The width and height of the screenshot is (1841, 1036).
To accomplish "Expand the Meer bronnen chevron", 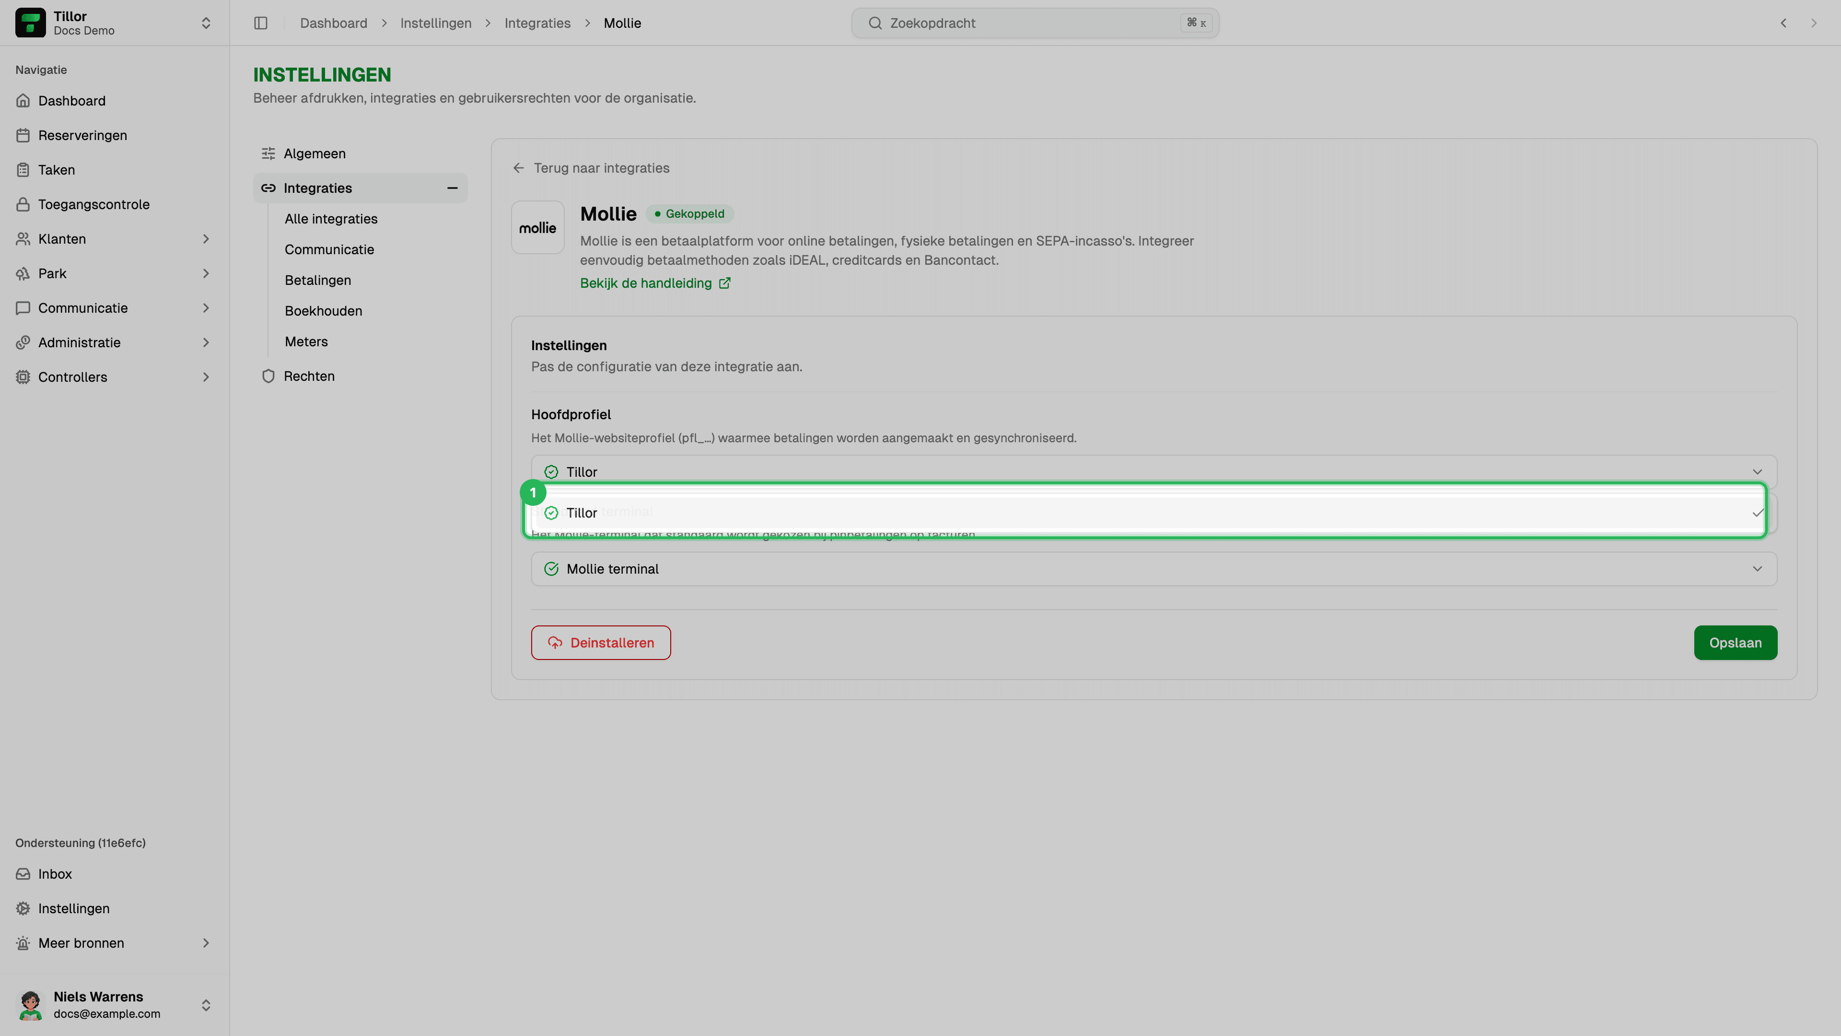I will point(206,943).
